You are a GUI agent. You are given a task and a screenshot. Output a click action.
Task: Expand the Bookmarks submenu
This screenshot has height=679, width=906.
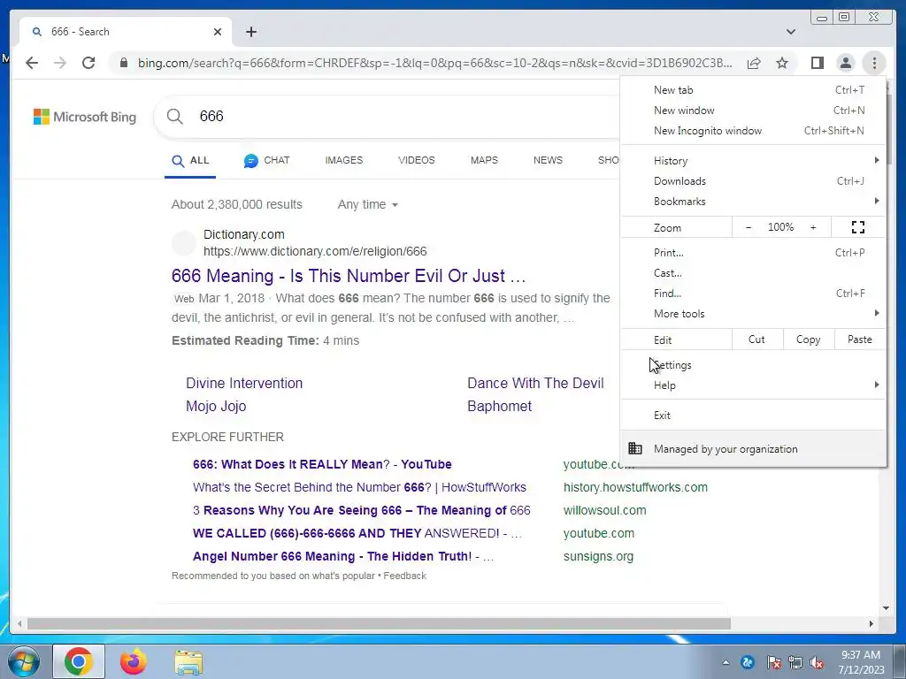(x=753, y=201)
